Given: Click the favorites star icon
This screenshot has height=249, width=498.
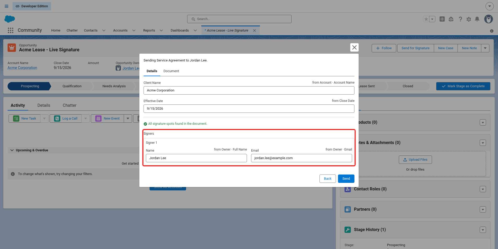Looking at the screenshot, I should (426, 19).
